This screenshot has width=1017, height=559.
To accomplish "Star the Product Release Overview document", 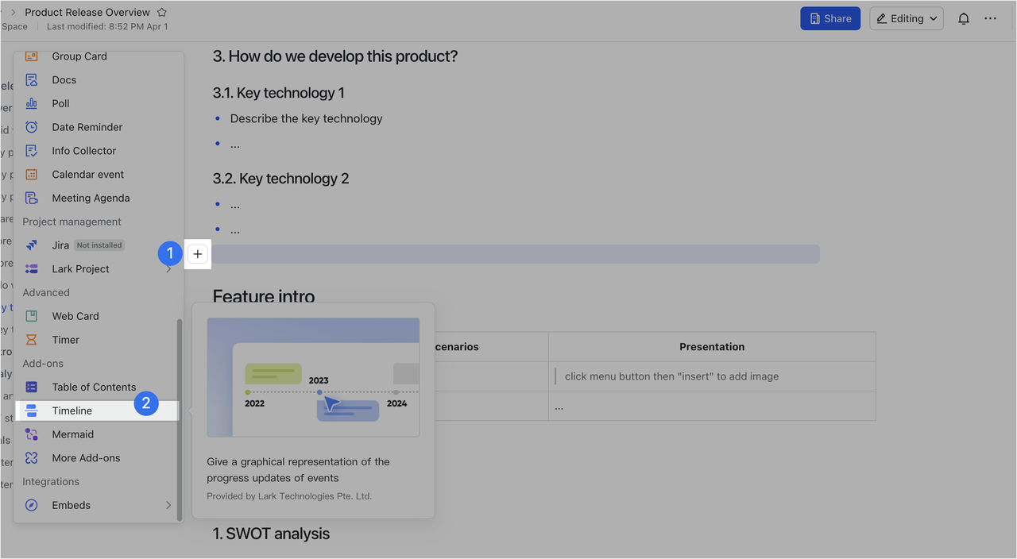I will tap(162, 13).
